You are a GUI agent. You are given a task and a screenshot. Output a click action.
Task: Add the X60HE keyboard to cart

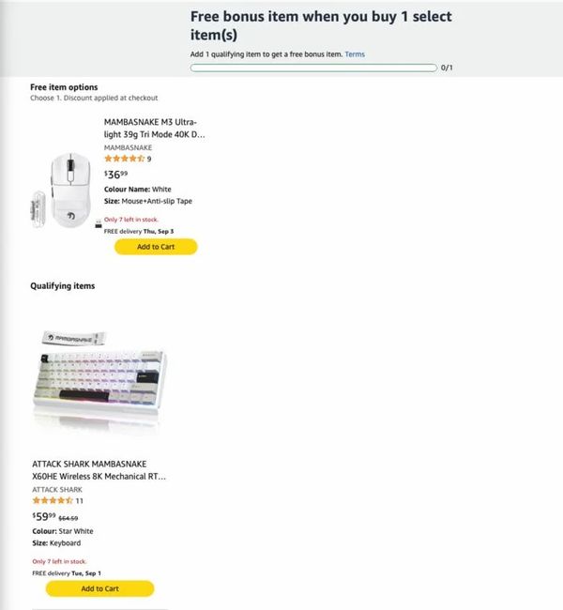(x=100, y=588)
